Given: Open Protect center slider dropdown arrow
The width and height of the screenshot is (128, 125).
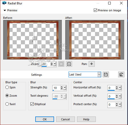Looking at the screenshot, I should 120,105.
